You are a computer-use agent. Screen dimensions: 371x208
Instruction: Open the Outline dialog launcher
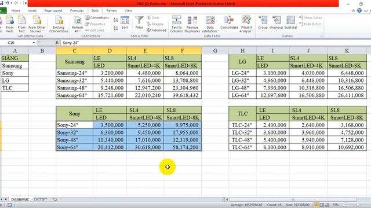(322, 36)
